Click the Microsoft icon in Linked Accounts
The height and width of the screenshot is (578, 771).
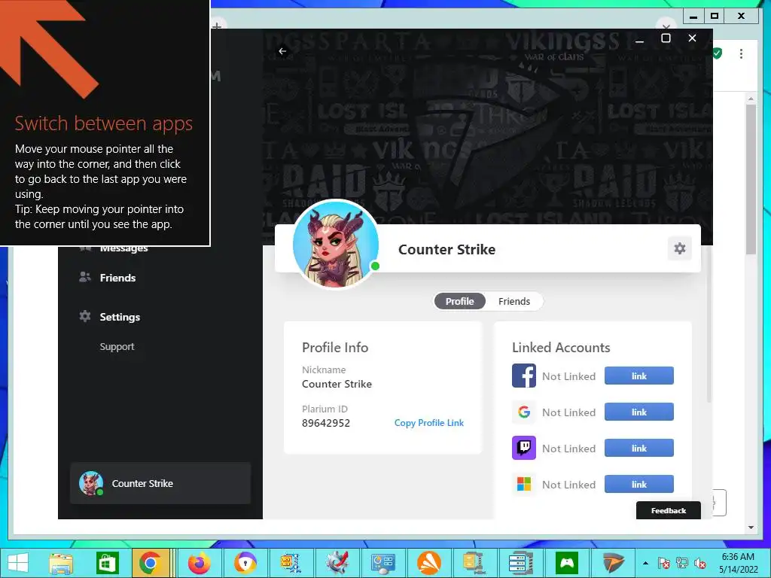coord(524,484)
